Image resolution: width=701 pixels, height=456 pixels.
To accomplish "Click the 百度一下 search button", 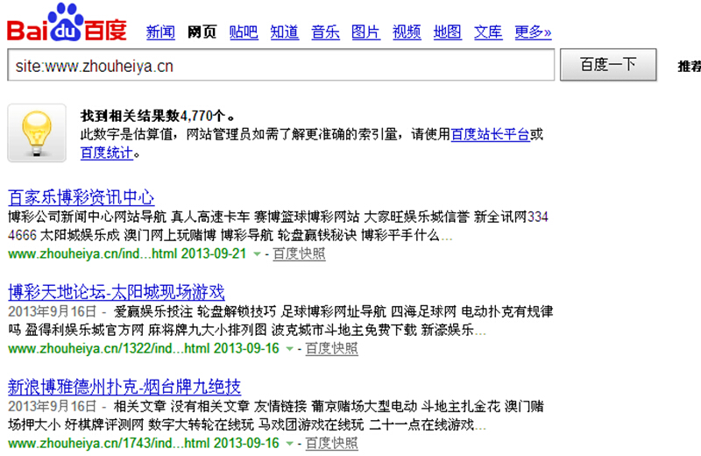I will pyautogui.click(x=608, y=65).
